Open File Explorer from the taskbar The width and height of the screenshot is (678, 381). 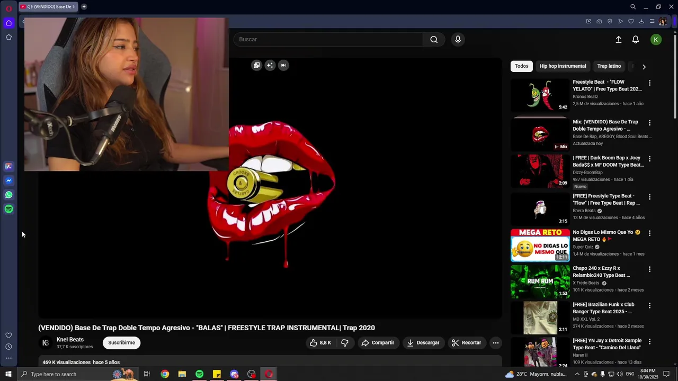coord(182,374)
